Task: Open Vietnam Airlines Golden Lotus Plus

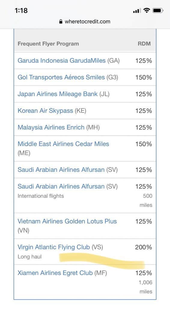Action: point(67,221)
